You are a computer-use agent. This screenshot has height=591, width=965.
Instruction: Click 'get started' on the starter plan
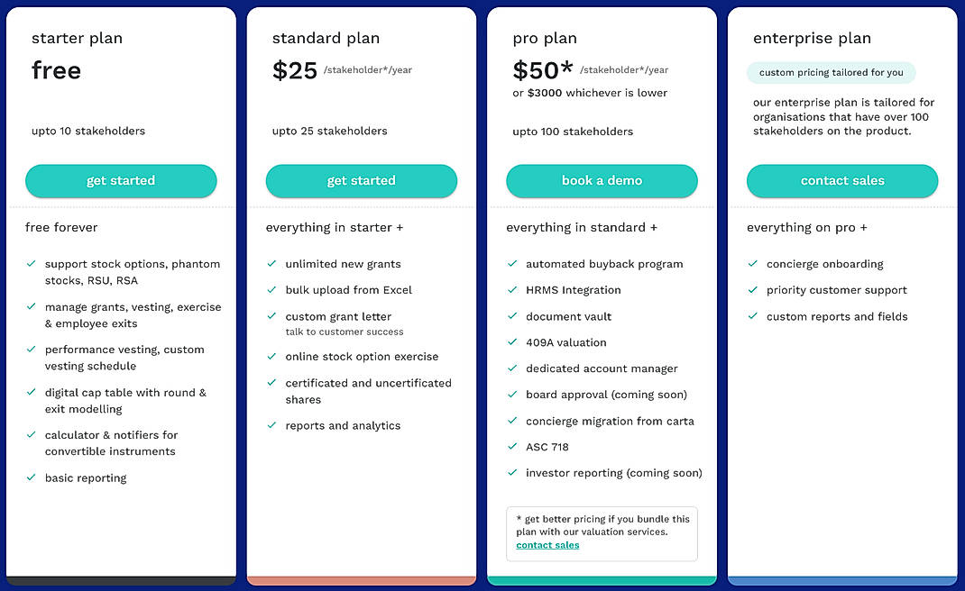point(121,180)
